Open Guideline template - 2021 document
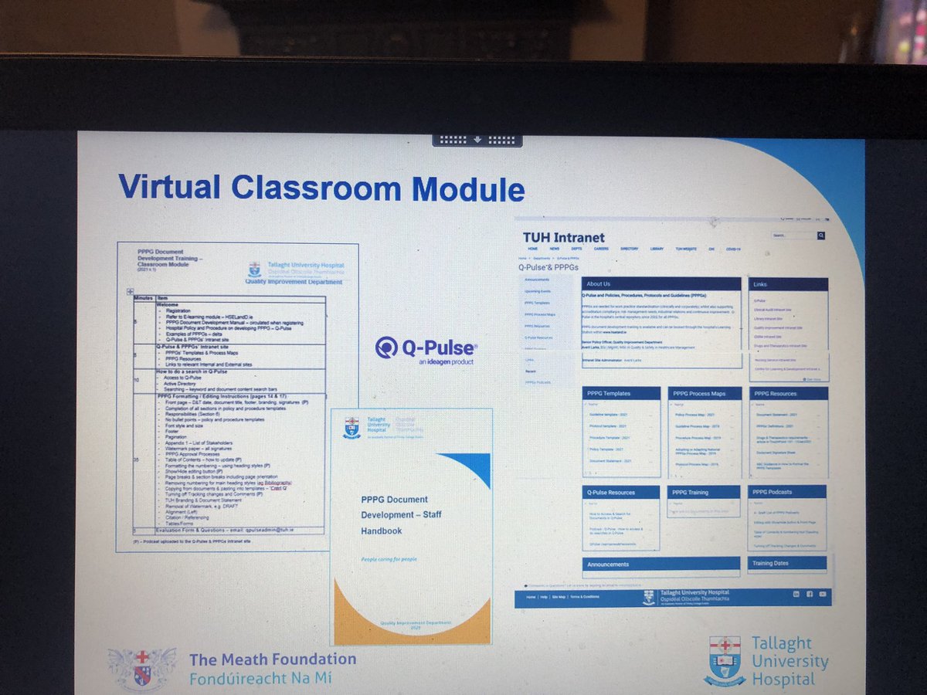927x695 pixels. pyautogui.click(x=608, y=415)
